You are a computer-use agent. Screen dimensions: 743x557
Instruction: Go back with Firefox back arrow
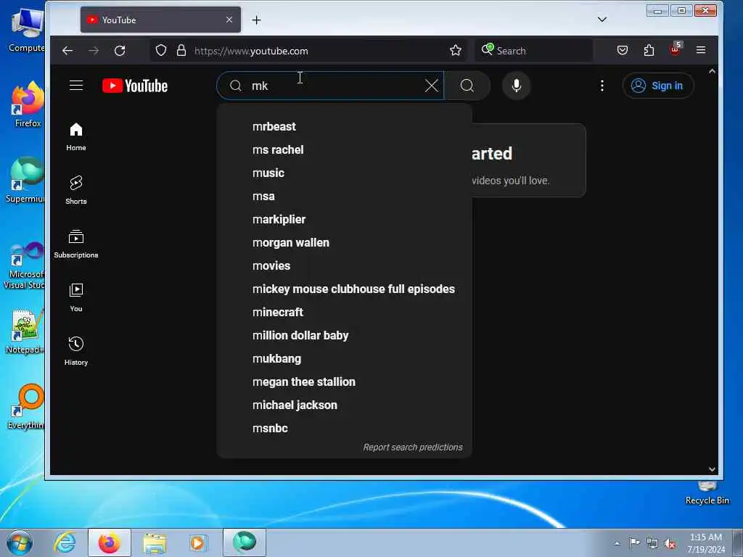[67, 51]
